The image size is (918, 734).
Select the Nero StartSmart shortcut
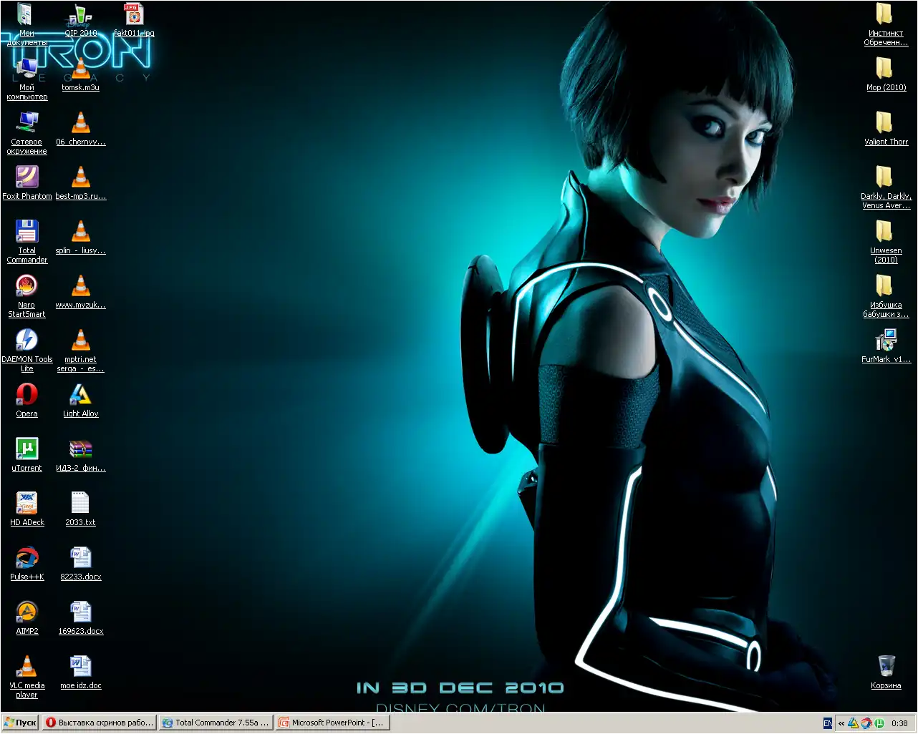click(x=26, y=286)
